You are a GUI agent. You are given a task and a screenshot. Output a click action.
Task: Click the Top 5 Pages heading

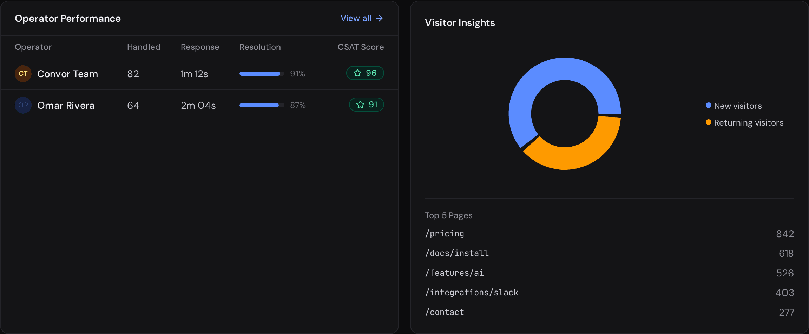[x=448, y=215]
